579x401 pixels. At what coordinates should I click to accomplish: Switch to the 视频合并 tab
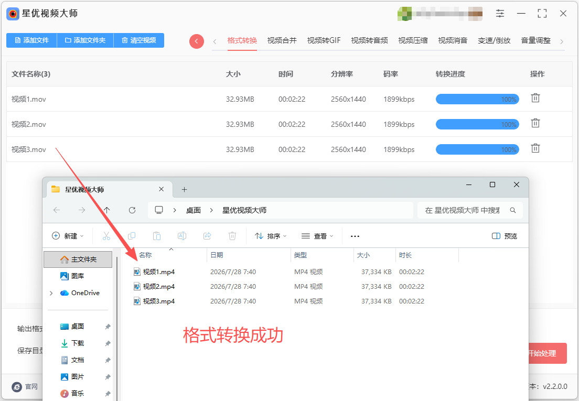coord(282,40)
